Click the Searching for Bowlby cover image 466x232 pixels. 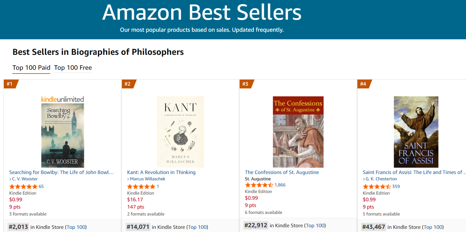tap(63, 135)
